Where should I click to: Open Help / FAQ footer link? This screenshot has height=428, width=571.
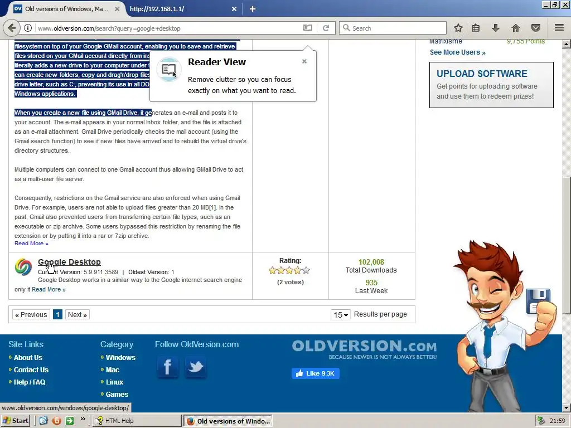[30, 382]
